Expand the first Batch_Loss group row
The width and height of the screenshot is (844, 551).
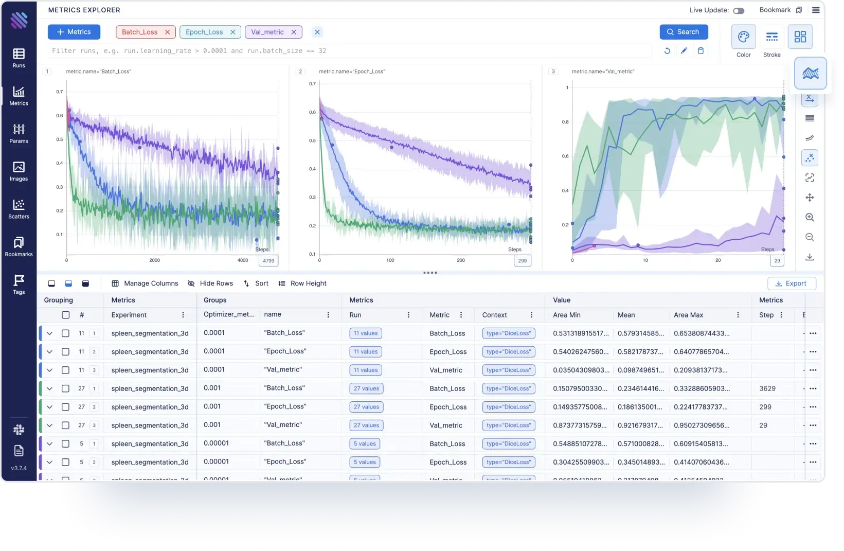pos(49,333)
